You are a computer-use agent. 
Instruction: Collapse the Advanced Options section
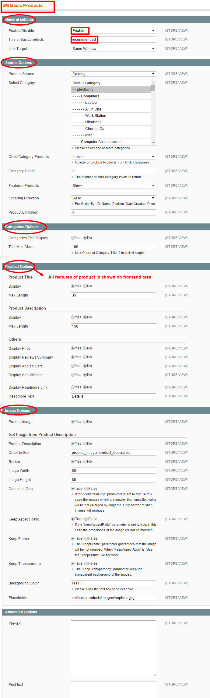click(x=106, y=612)
